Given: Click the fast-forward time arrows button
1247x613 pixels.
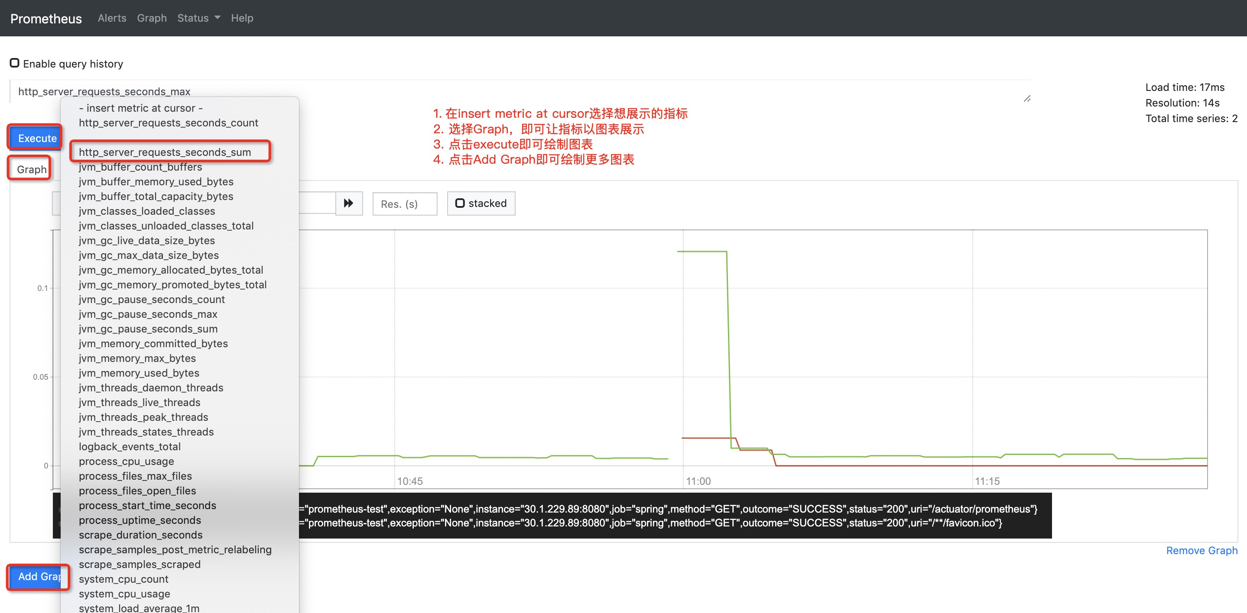Looking at the screenshot, I should pos(348,203).
